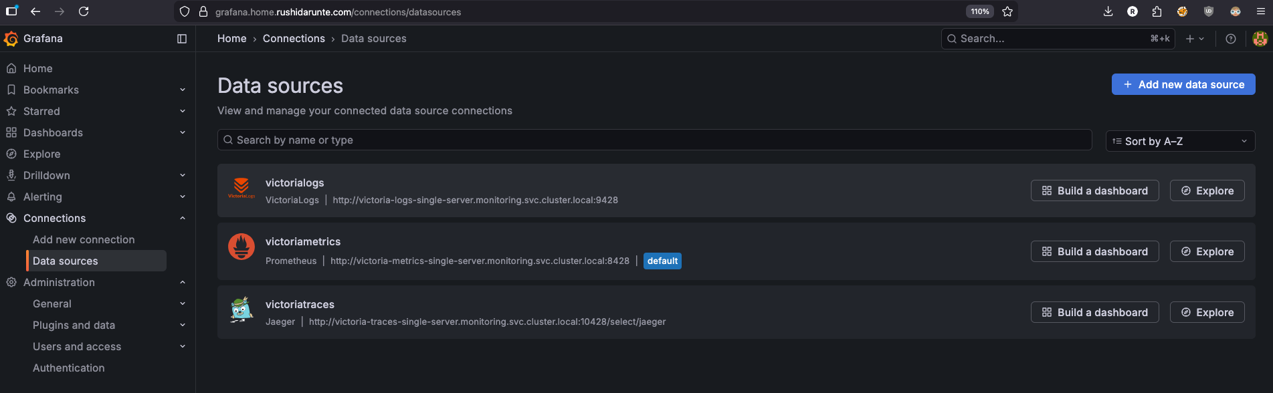Expand the General submenu chevron
This screenshot has width=1273, height=393.
(x=183, y=303)
